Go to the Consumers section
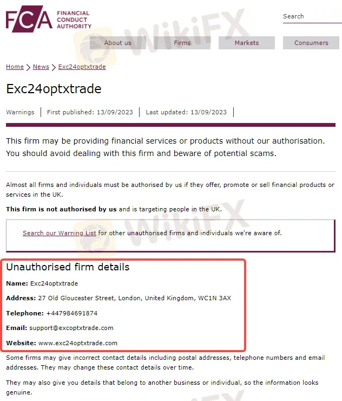 tap(311, 43)
